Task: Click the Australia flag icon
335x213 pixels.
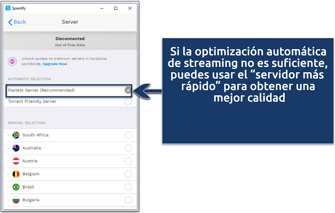Action: [x=16, y=148]
